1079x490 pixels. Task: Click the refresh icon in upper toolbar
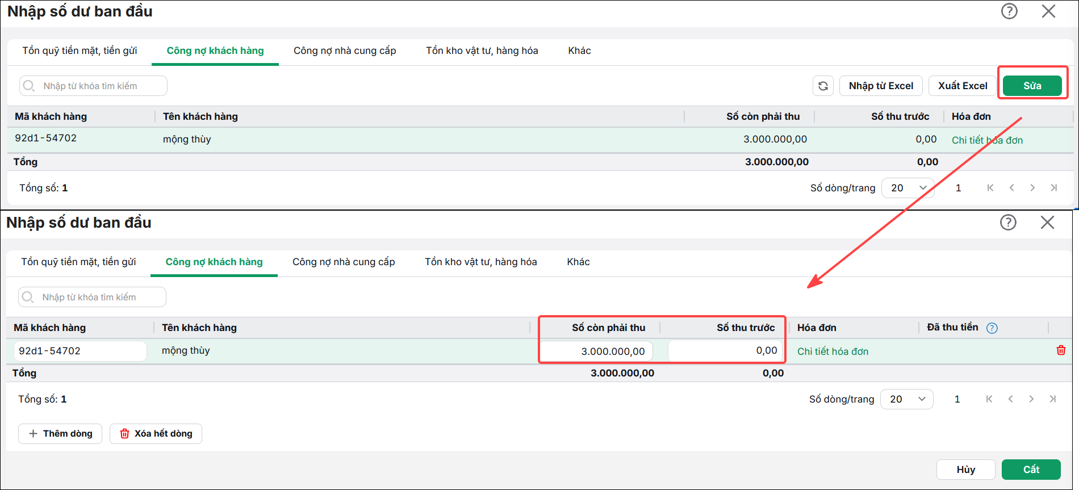click(x=823, y=86)
